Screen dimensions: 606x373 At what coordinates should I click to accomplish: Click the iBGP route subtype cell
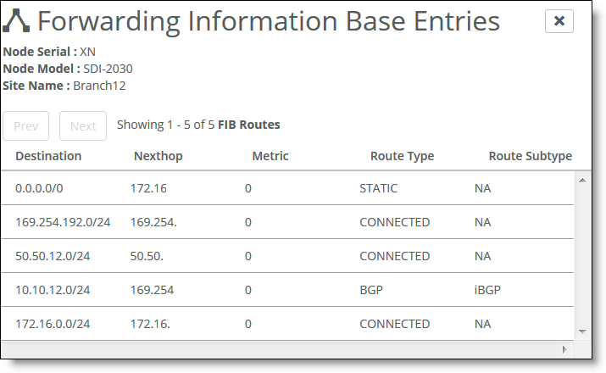pos(487,290)
